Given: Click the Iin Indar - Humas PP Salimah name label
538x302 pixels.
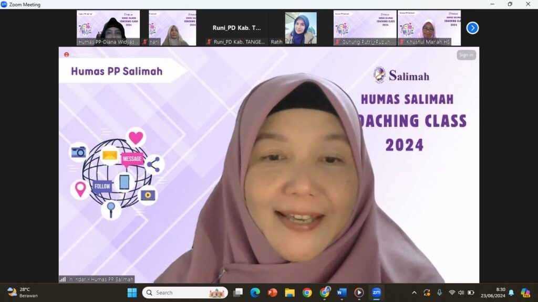Looking at the screenshot, I should click(x=100, y=279).
